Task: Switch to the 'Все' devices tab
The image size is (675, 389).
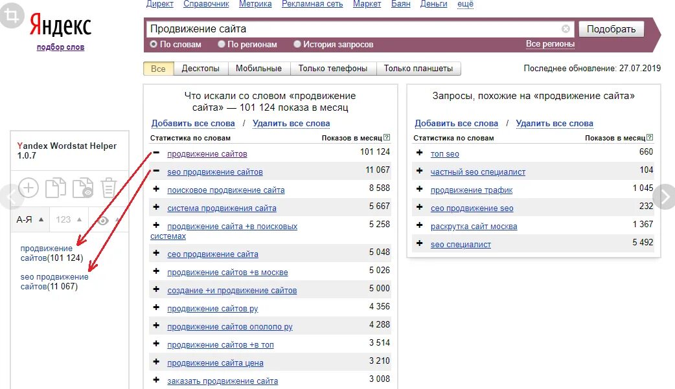Action: click(x=158, y=69)
